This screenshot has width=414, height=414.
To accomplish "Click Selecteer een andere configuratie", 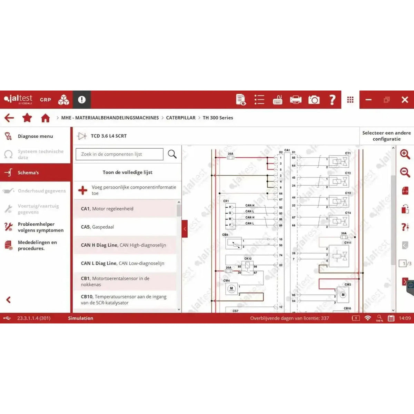I will click(x=386, y=136).
